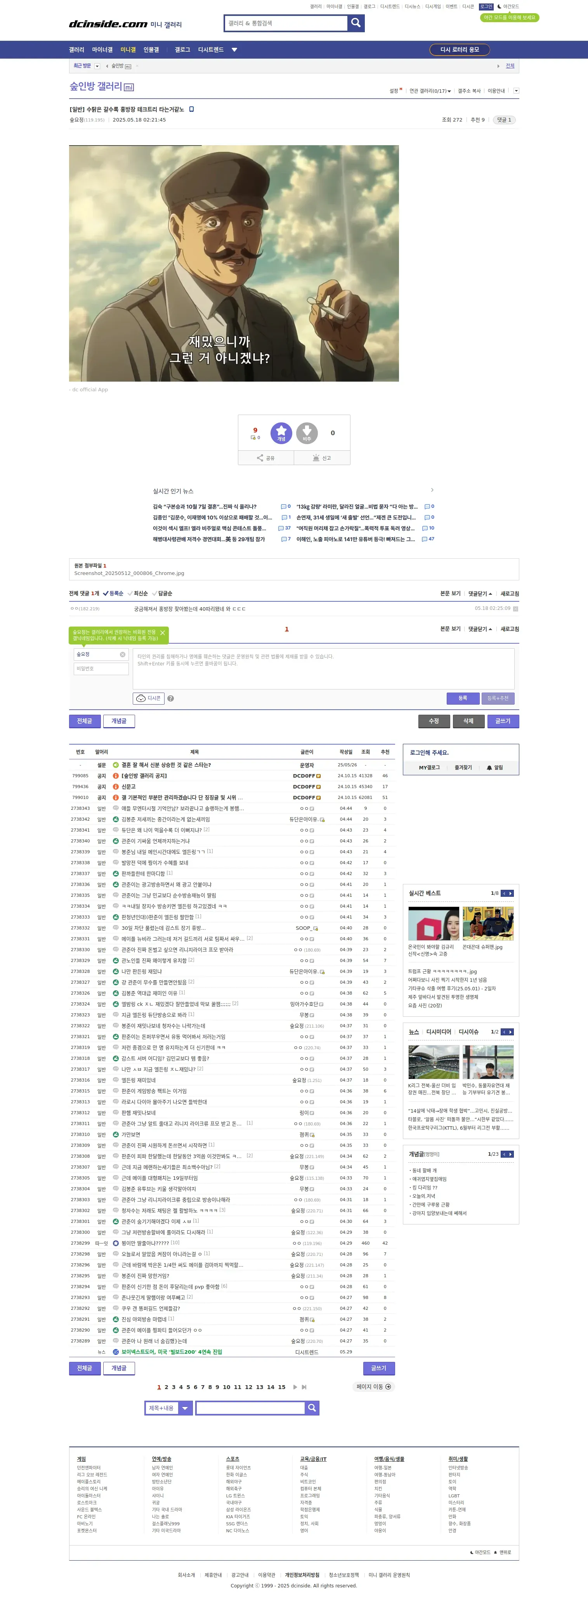The width and height of the screenshot is (588, 1608).
Task: Click the gray 비추 downvote button
Action: (x=307, y=432)
